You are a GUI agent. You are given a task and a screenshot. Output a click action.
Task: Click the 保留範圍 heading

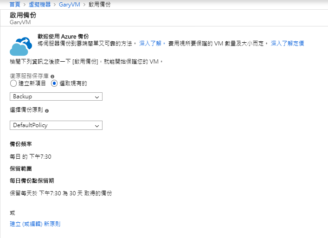(x=21, y=168)
